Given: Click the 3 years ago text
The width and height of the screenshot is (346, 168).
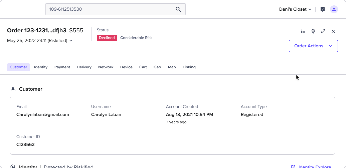Looking at the screenshot, I should pyautogui.click(x=176, y=122).
